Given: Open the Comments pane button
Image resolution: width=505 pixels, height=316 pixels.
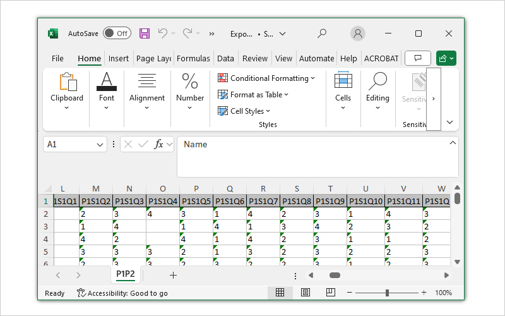Looking at the screenshot, I should click(418, 58).
